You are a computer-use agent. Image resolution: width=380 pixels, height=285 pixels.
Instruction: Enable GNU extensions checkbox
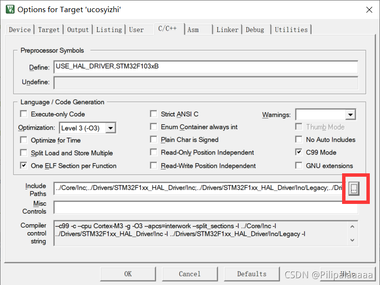pyautogui.click(x=299, y=166)
